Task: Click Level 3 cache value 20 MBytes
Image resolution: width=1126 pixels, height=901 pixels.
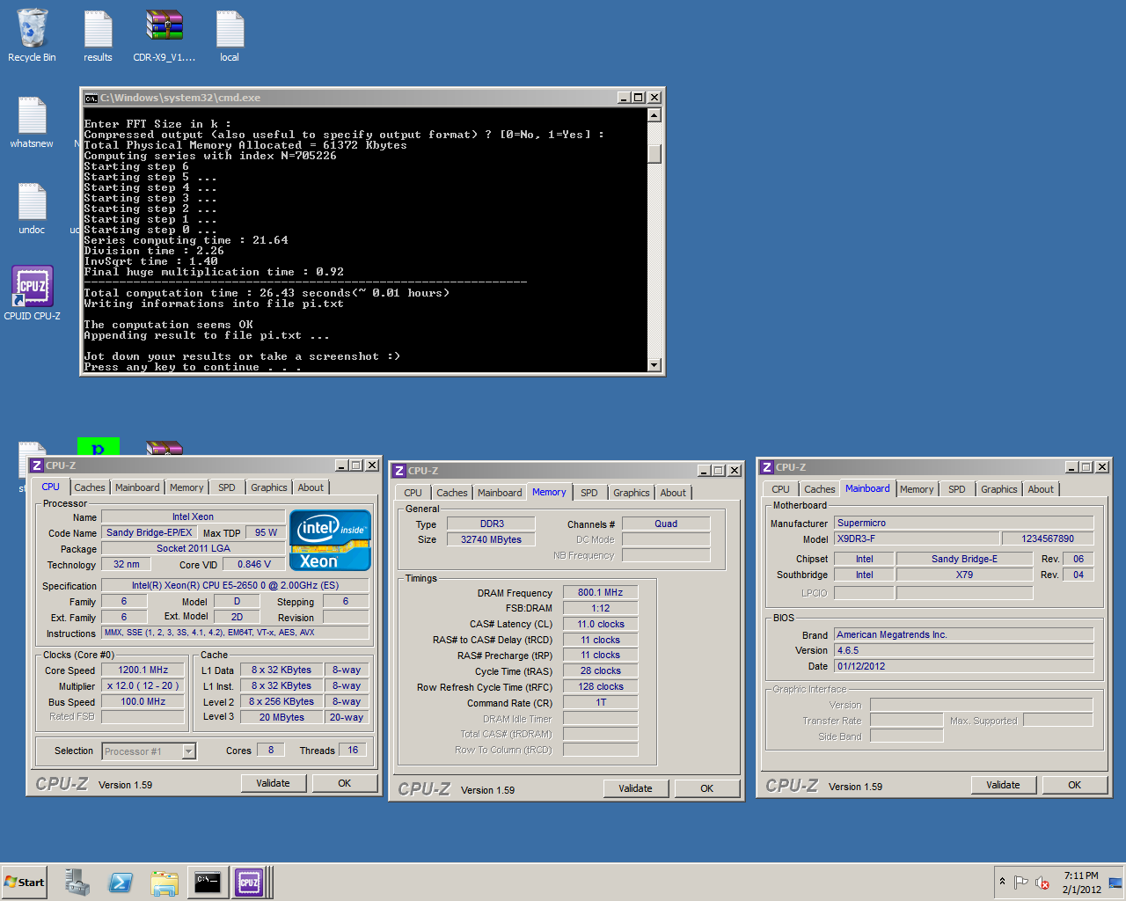Action: pyautogui.click(x=281, y=717)
